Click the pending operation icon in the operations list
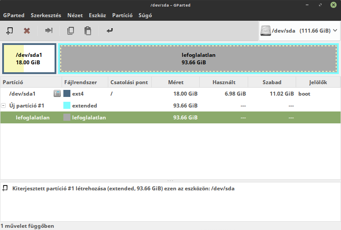341x230 pixels. 5,188
